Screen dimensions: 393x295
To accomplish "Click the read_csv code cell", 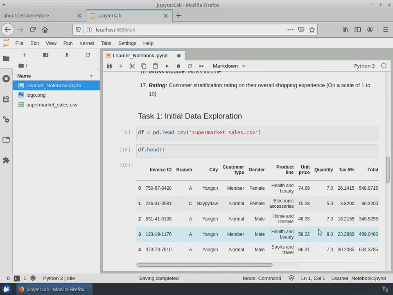I will pyautogui.click(x=257, y=133).
